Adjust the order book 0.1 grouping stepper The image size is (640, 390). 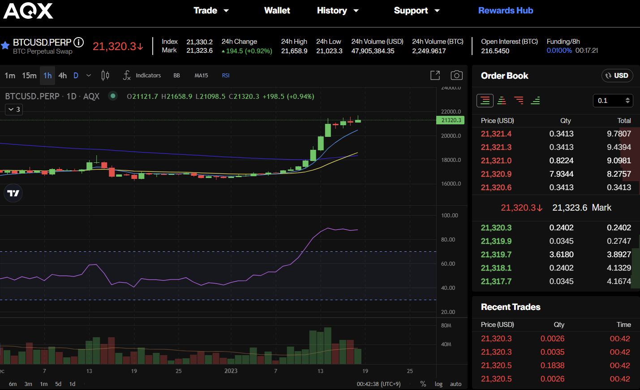coord(627,101)
